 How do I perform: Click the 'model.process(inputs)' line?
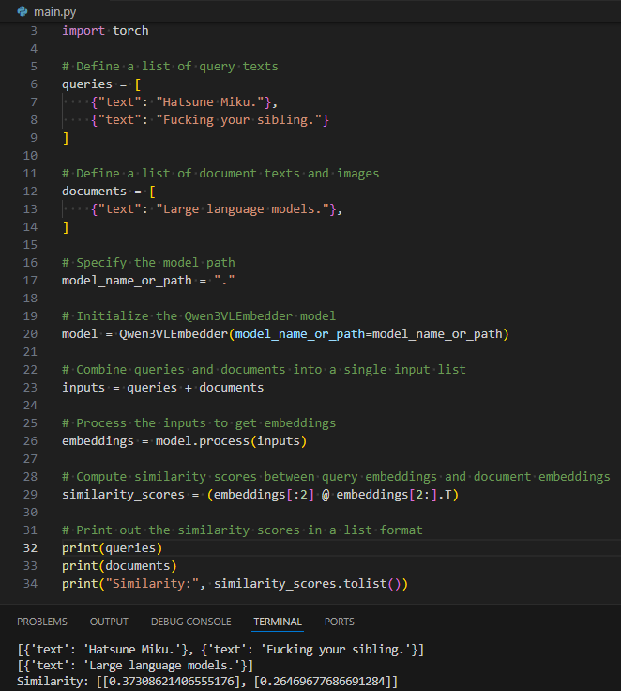[x=185, y=440]
